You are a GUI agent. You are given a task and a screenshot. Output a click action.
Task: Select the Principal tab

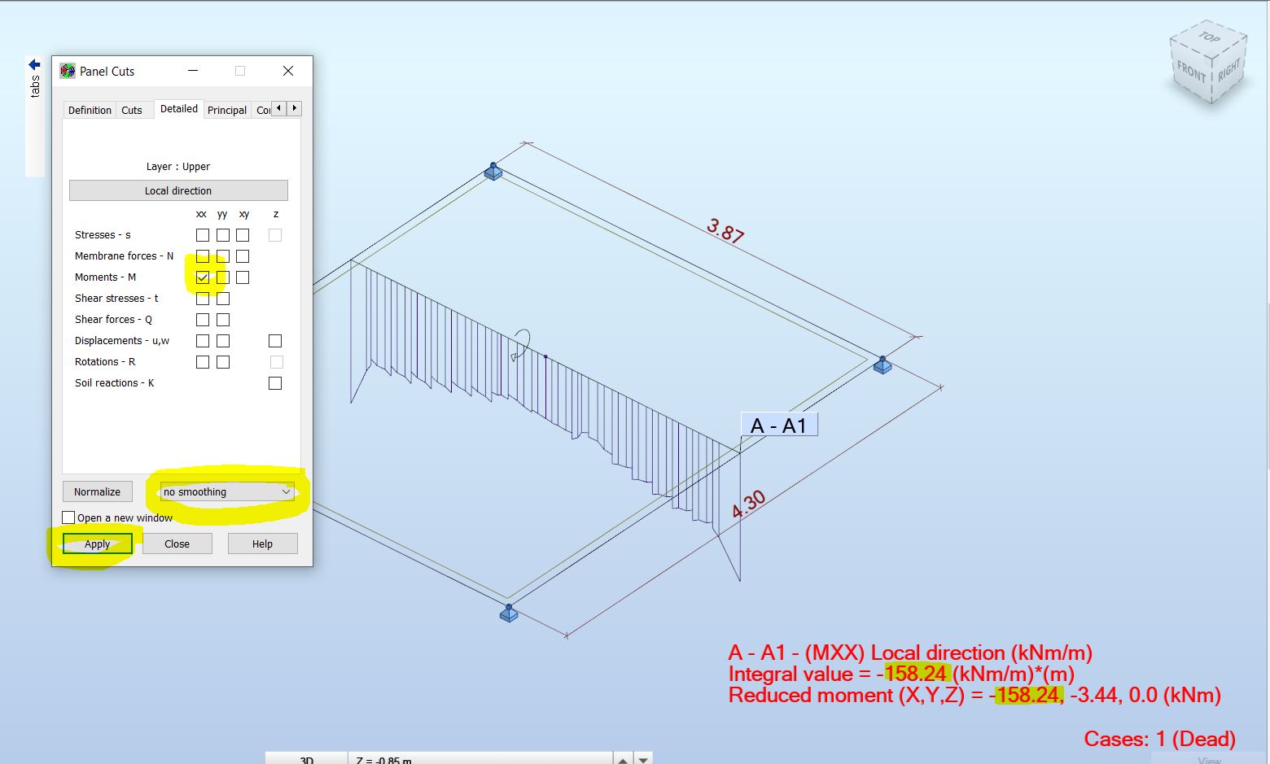tap(227, 109)
